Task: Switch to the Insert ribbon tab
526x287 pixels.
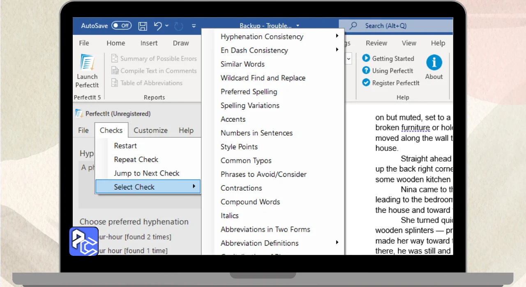Action: [149, 43]
